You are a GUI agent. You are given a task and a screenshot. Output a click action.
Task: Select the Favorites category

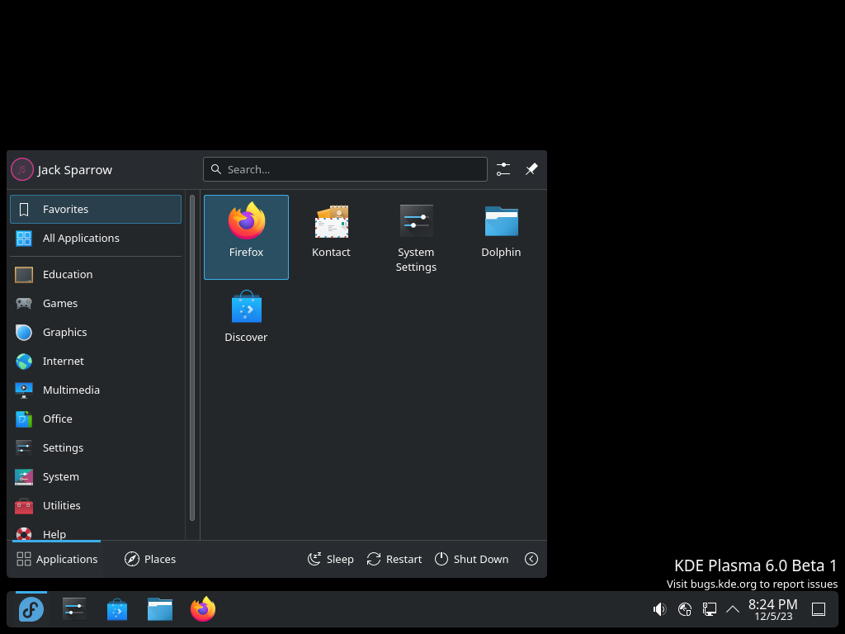tap(96, 209)
